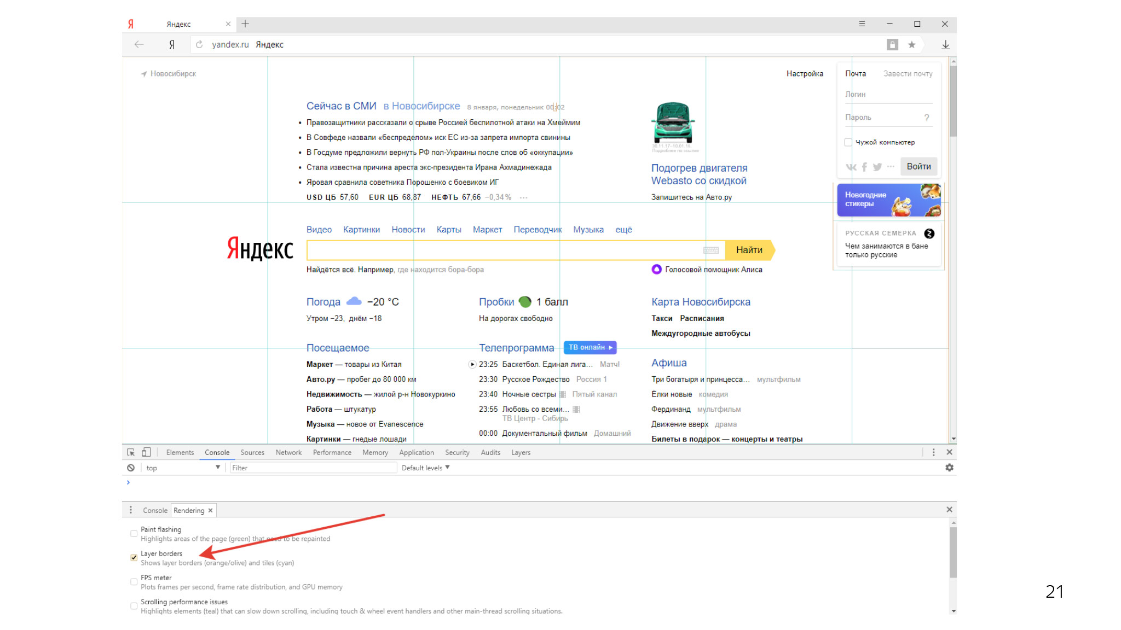Click the inspect element picker icon
Screen dimensions: 1121x630
point(131,452)
